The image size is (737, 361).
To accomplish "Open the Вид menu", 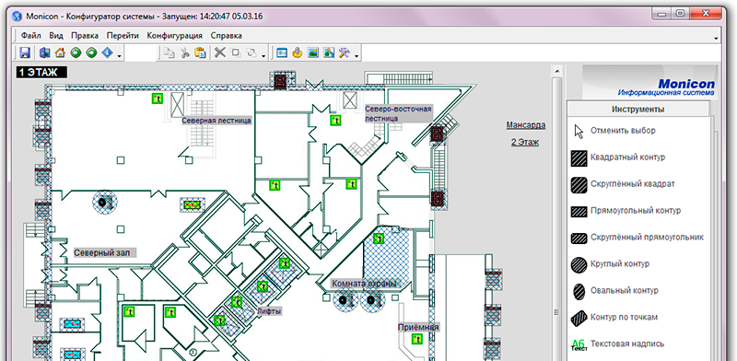I will point(56,35).
